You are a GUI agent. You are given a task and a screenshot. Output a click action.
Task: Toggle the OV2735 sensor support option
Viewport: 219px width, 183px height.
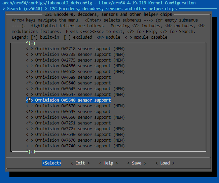[30, 54]
